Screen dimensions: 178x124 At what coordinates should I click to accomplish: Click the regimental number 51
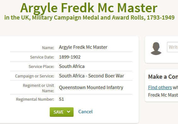[x=61, y=99]
